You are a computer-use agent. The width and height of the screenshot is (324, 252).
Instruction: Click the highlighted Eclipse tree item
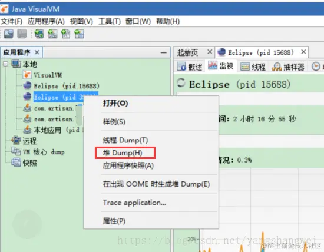(x=59, y=97)
